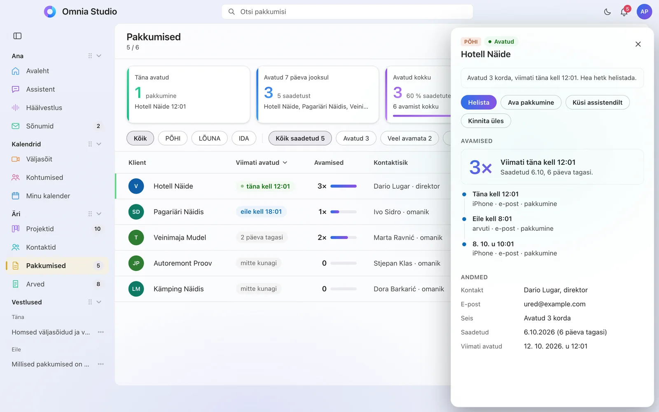
Task: Select Veel avamata 2 filter
Action: (409, 138)
